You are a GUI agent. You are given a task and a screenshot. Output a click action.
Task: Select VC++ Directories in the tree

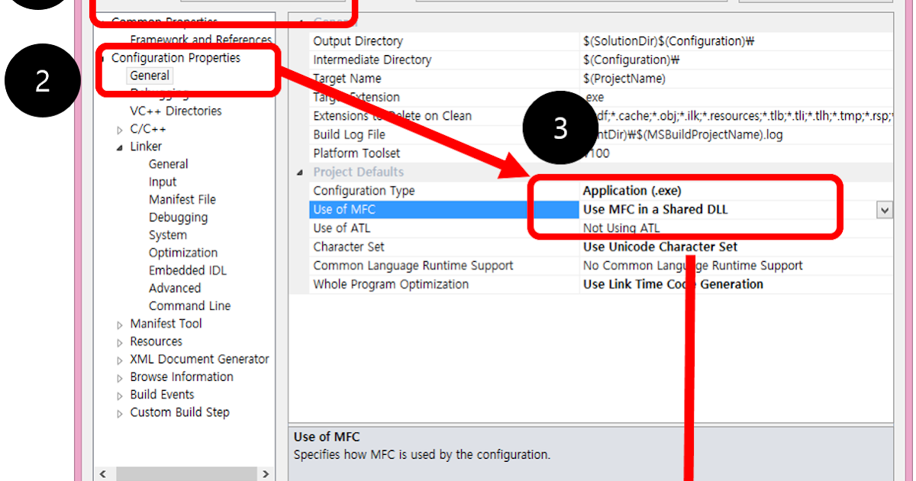pos(176,111)
